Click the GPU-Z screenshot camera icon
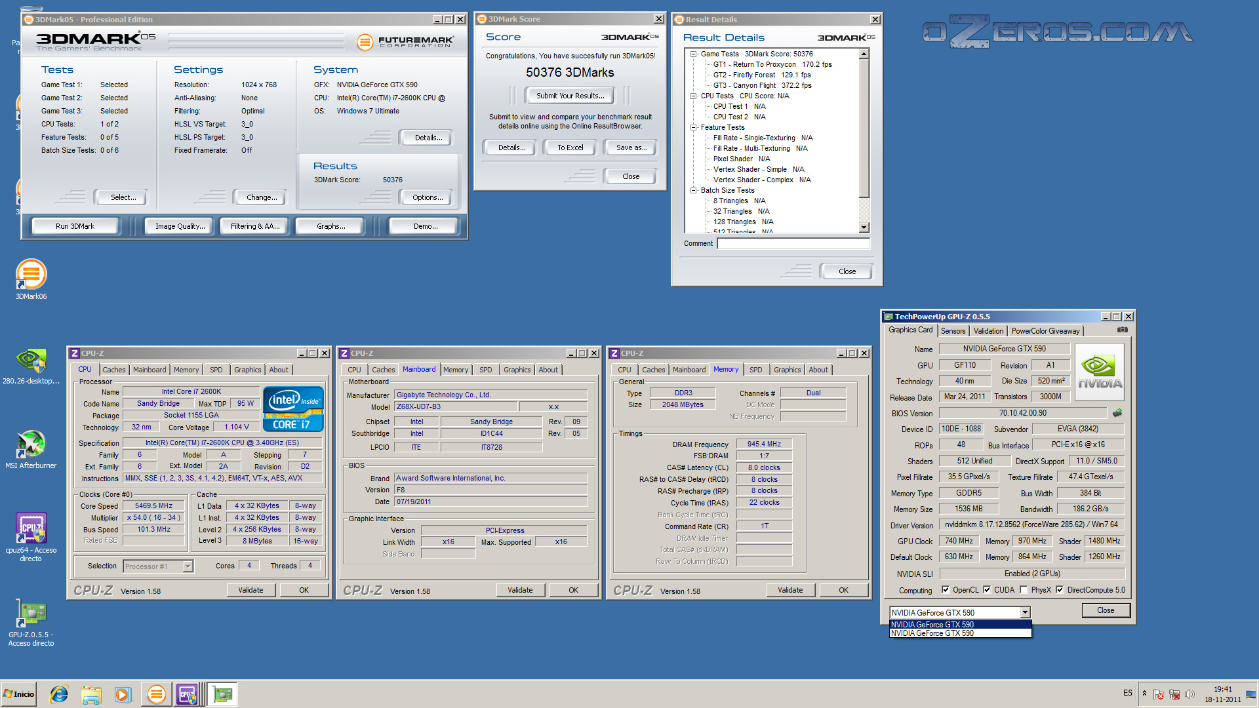This screenshot has width=1259, height=708. (1123, 330)
